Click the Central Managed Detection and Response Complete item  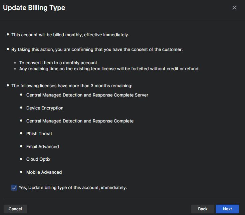coord(80,121)
